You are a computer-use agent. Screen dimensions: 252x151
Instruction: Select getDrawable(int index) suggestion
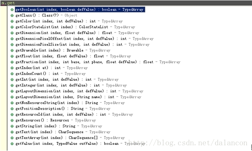tap(62, 50)
